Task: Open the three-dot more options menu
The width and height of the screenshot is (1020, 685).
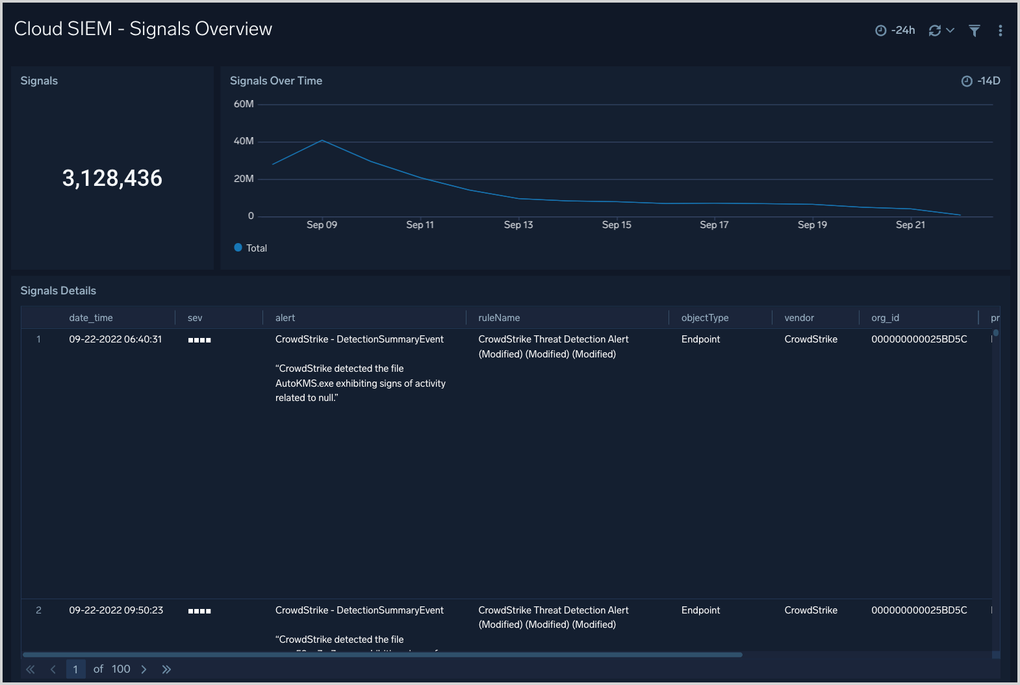Action: click(x=1000, y=31)
